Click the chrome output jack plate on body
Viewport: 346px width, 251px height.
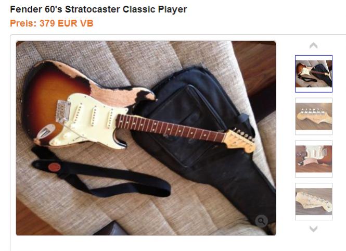click(46, 132)
